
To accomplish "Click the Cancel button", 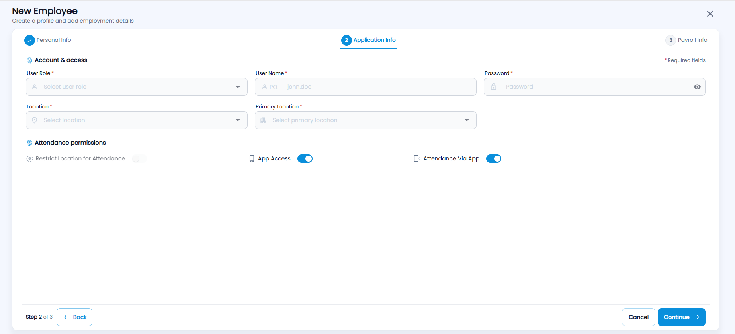I will pyautogui.click(x=638, y=317).
